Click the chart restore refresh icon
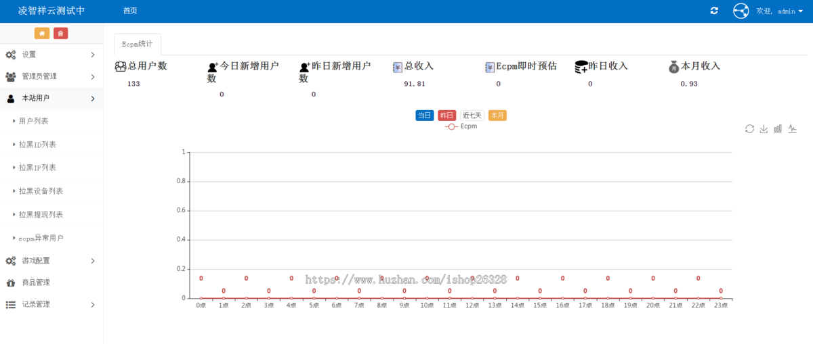 749,128
